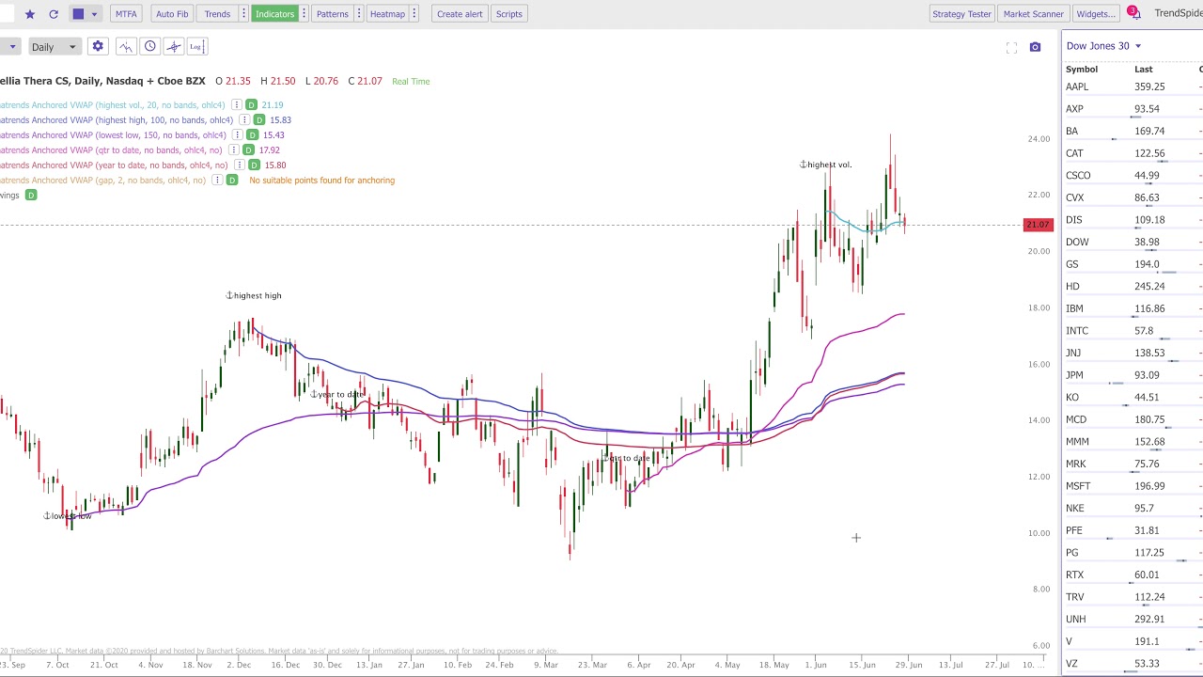The image size is (1203, 677).
Task: Toggle D badge for highest high VWAP
Action: click(258, 120)
